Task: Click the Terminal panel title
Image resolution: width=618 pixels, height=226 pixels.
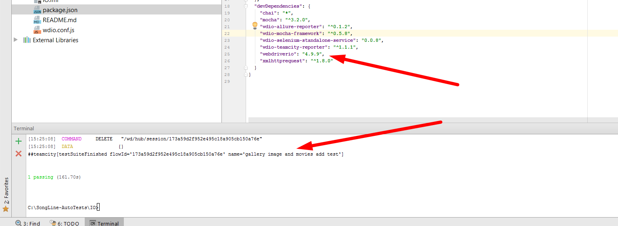Action: click(24, 129)
